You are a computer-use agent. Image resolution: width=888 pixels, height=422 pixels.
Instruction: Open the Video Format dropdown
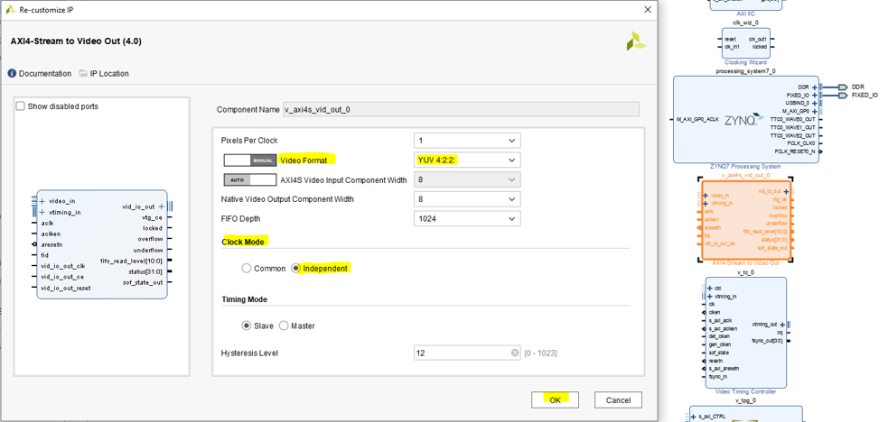[467, 160]
